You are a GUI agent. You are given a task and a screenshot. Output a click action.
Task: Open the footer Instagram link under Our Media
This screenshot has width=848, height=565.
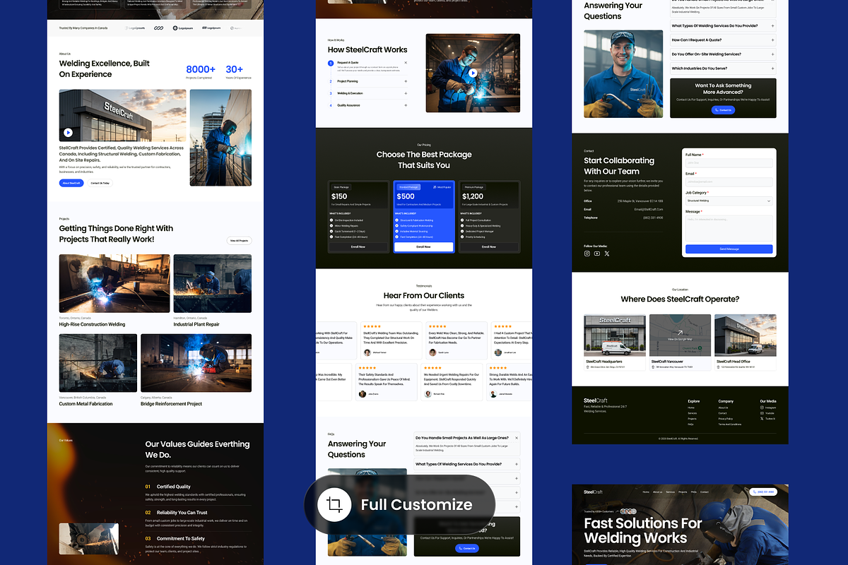[x=768, y=408]
